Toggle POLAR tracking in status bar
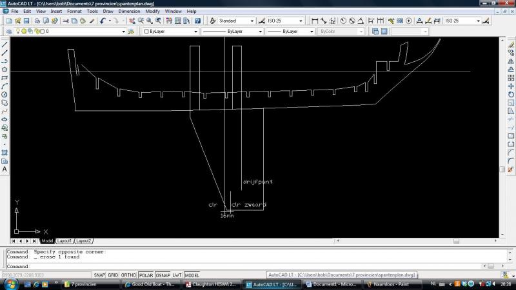The height and width of the screenshot is (290, 516). pyautogui.click(x=146, y=275)
